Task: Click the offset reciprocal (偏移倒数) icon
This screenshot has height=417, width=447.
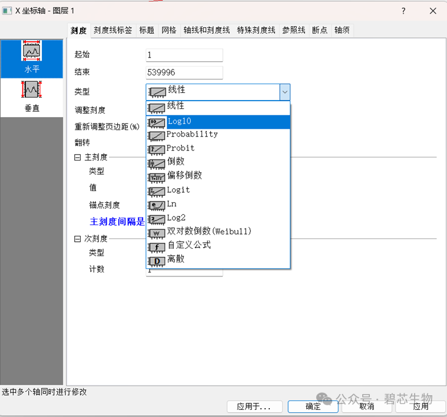Action: 157,178
